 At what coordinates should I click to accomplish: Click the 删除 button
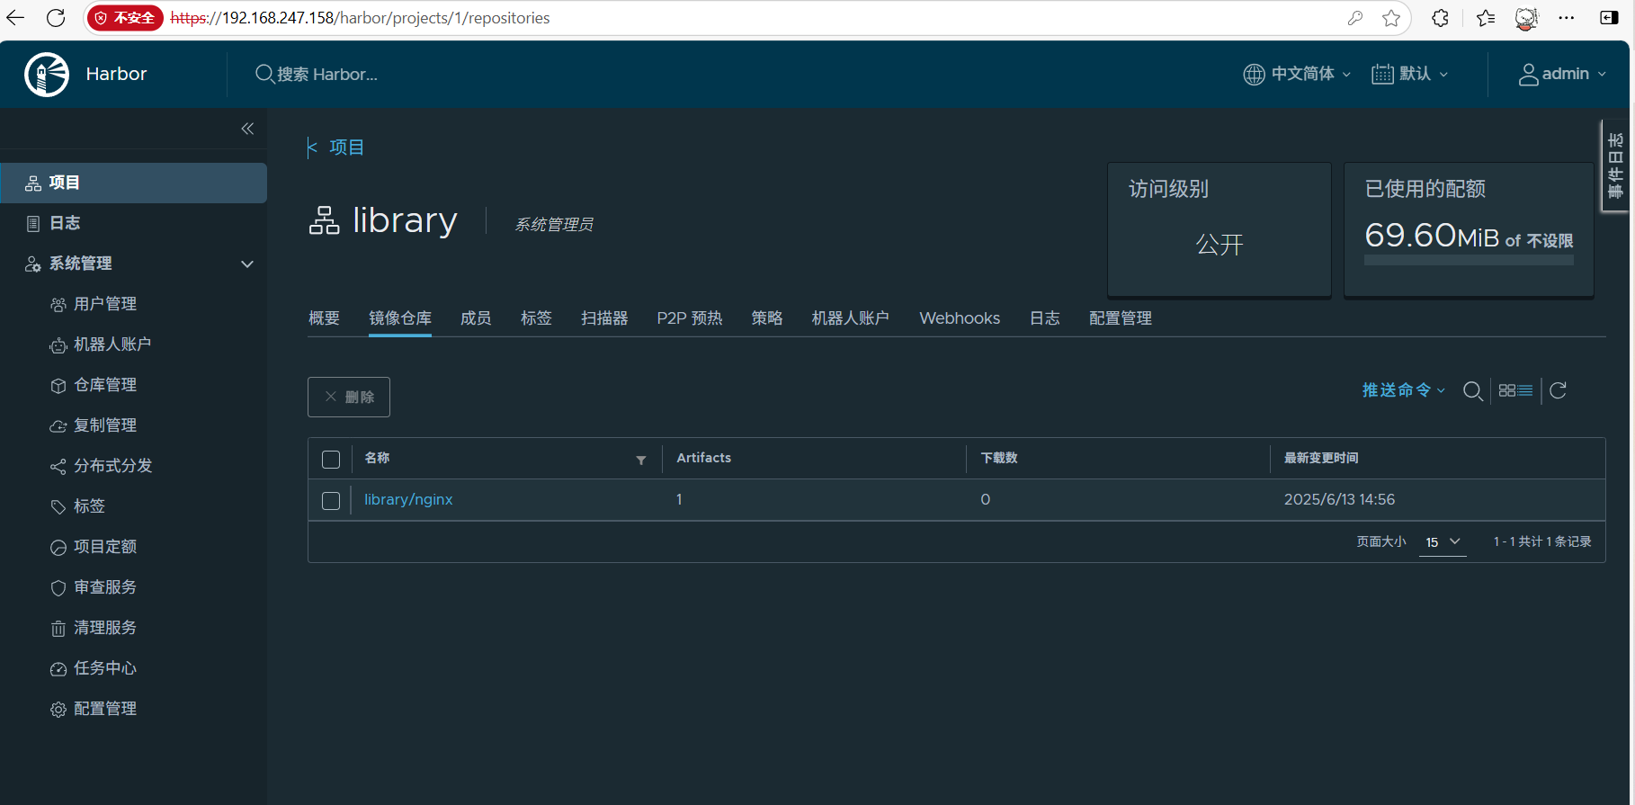349,397
